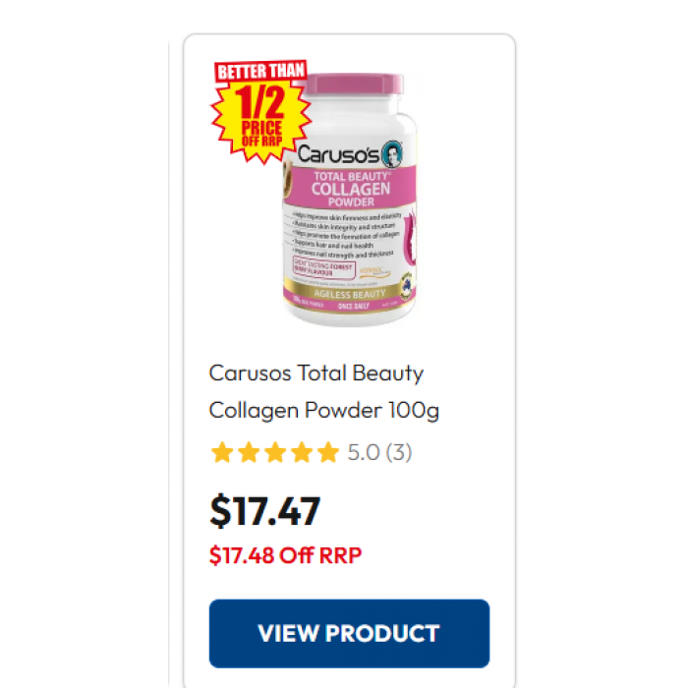Click the VIEW PRODUCT button
This screenshot has height=688, width=688.
point(349,633)
